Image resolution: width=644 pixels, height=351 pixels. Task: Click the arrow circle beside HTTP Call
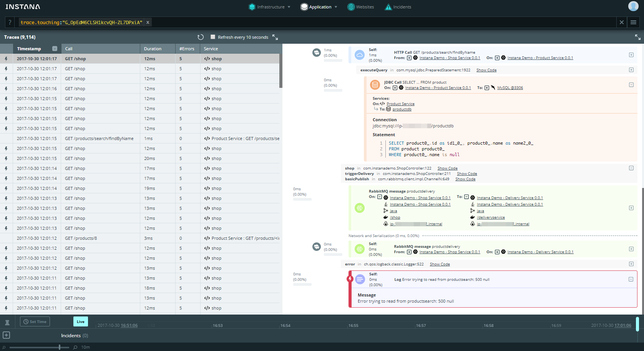click(x=317, y=53)
